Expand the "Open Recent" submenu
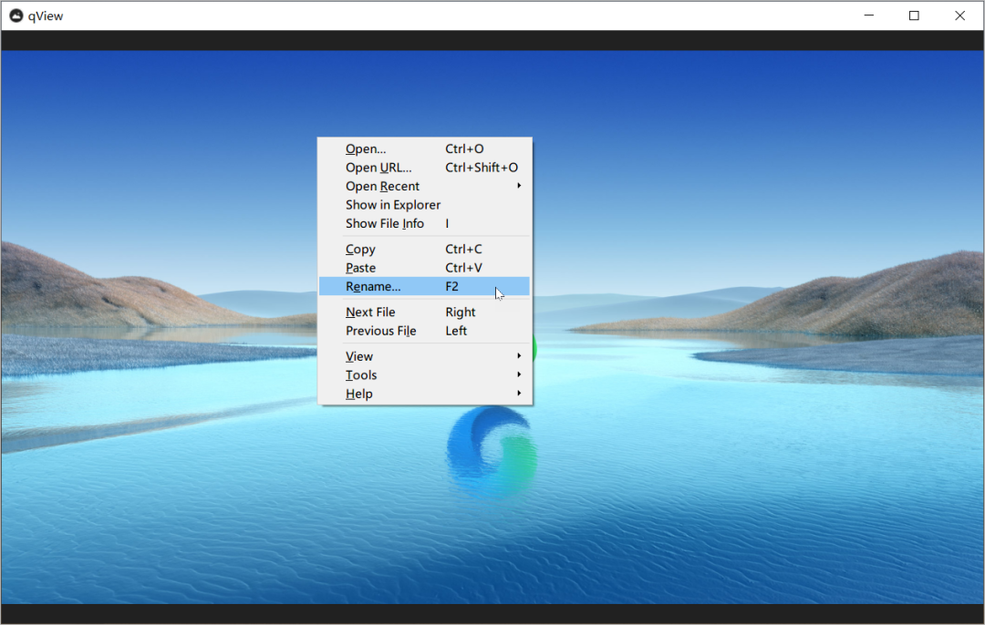The image size is (985, 625). (x=382, y=186)
